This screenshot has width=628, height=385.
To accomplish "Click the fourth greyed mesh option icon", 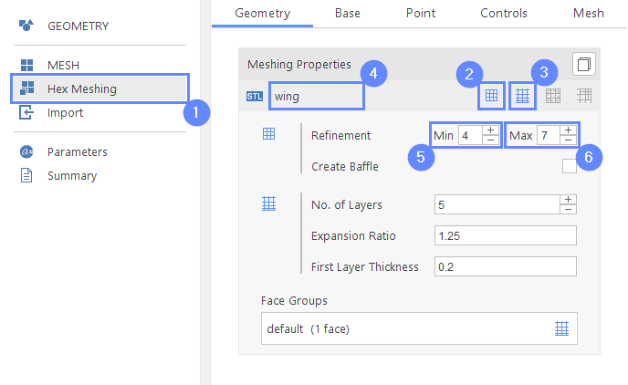I will tap(583, 95).
